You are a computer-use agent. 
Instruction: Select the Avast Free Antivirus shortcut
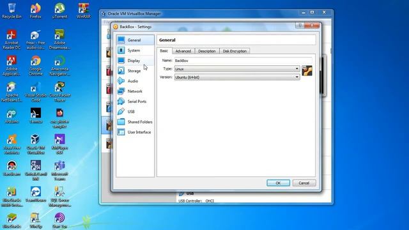click(x=12, y=145)
